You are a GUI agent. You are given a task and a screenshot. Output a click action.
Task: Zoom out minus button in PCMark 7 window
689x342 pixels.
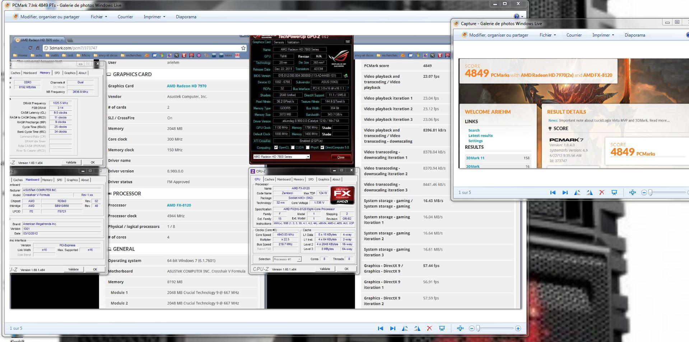(472, 328)
